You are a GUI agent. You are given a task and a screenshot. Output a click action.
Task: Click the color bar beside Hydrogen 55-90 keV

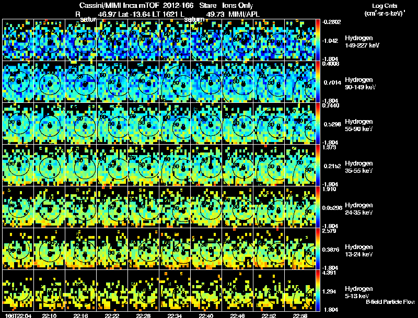318,123
